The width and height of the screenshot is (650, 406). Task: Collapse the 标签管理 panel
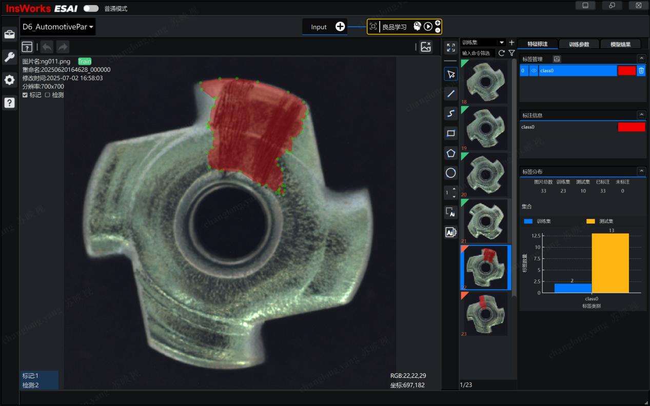pyautogui.click(x=641, y=58)
